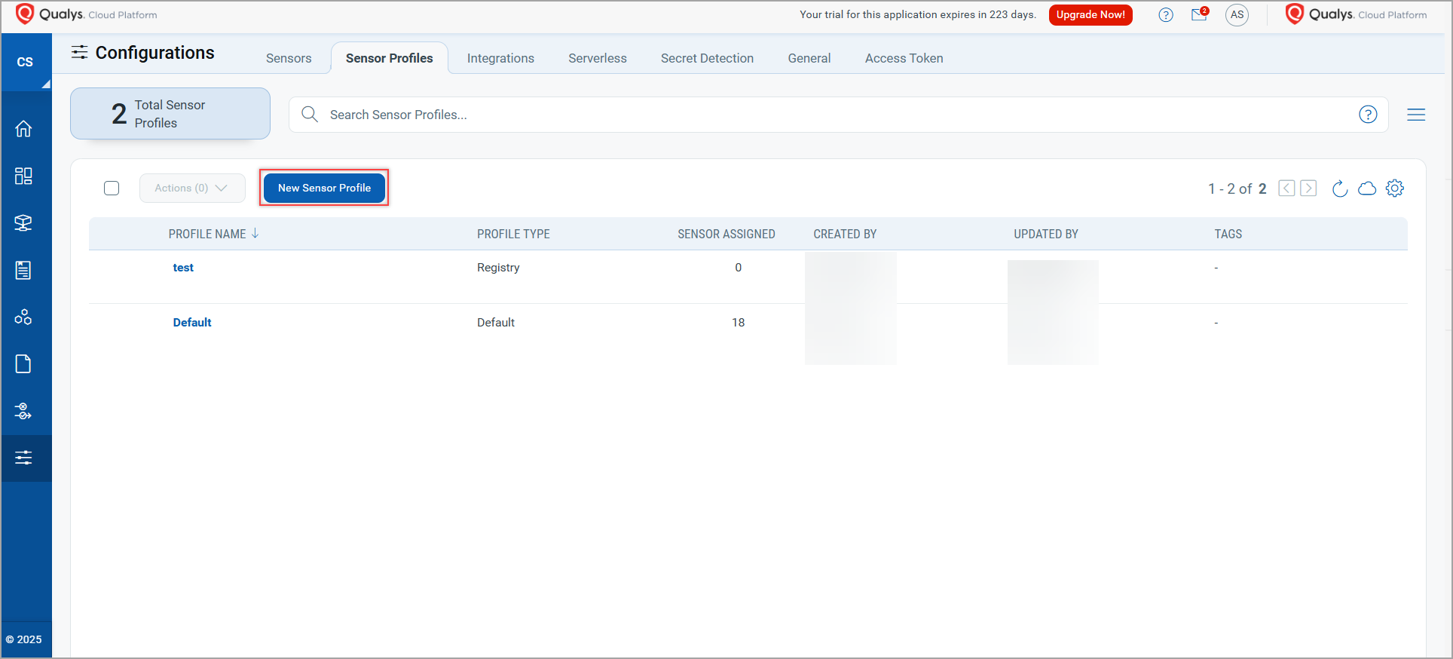Screen dimensions: 1453x659
Task: Click the New Sensor Profile button
Action: tap(324, 188)
